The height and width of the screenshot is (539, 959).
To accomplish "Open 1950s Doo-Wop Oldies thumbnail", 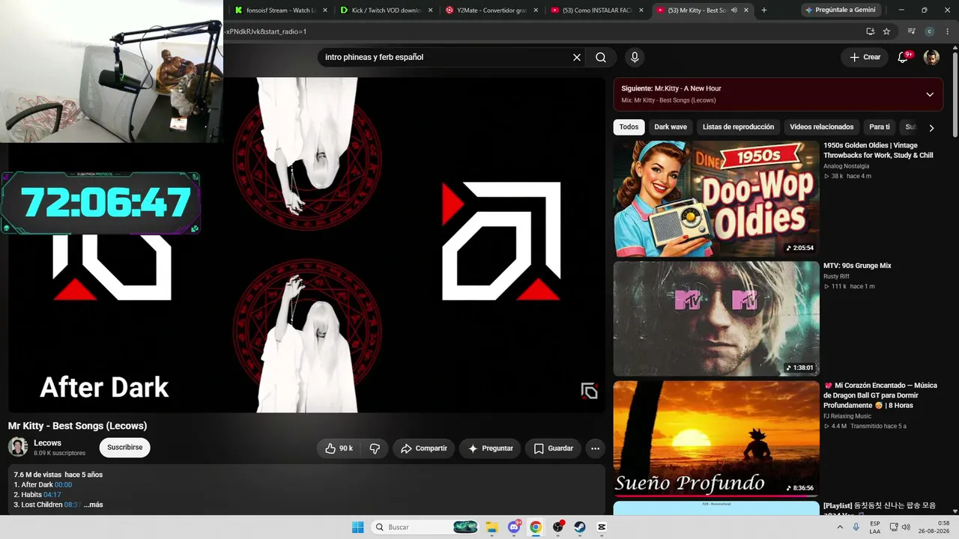I will click(x=716, y=198).
